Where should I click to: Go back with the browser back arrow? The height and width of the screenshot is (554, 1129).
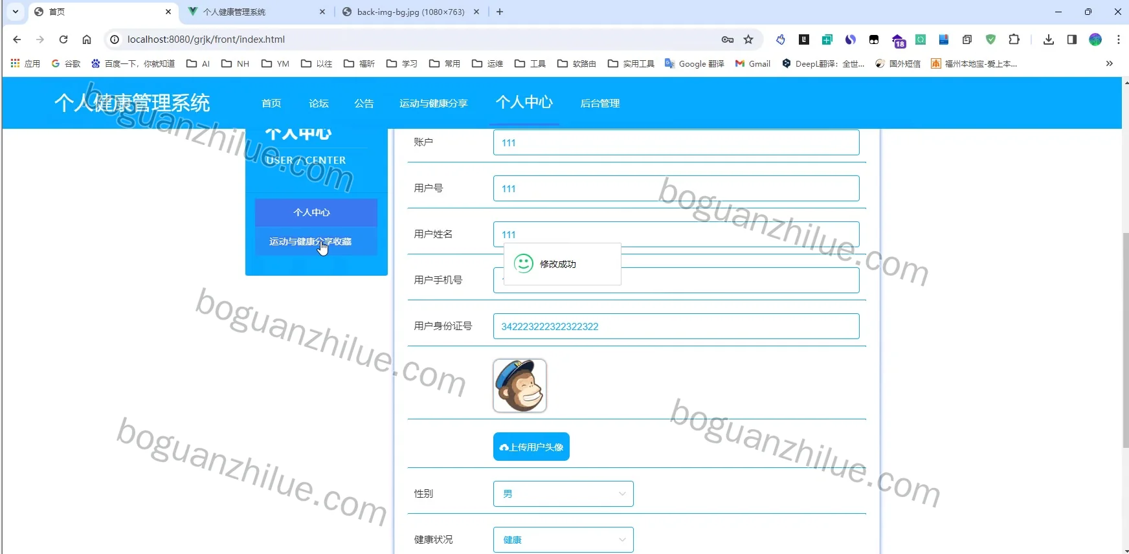click(x=17, y=39)
